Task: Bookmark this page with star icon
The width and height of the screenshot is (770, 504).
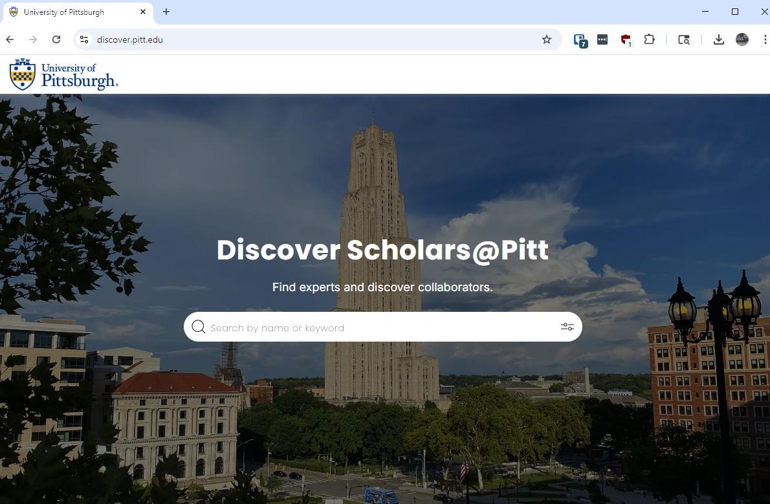Action: [x=547, y=39]
